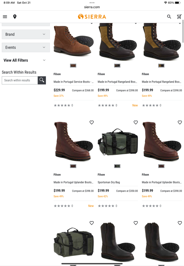Viewport: 184px width, 266px height.
Task: Expand the Brand filter dropdown
Action: 26,34
